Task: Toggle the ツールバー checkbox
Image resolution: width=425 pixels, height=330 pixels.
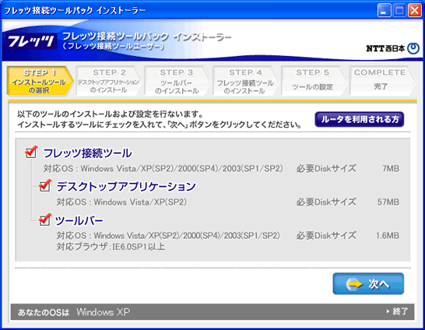Action: (x=44, y=219)
